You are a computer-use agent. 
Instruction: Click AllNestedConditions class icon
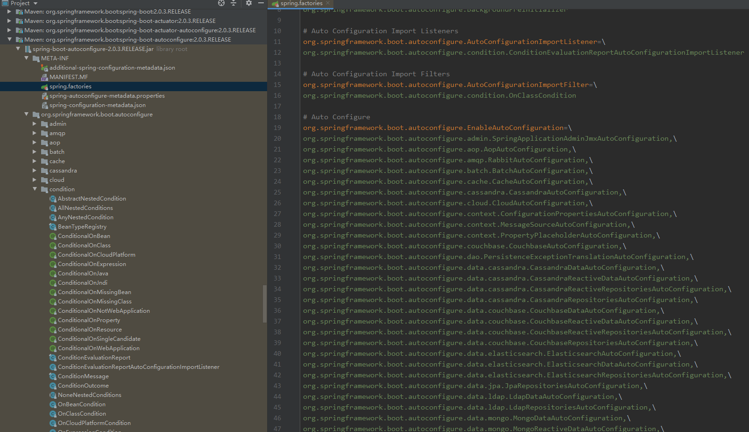pyautogui.click(x=53, y=208)
